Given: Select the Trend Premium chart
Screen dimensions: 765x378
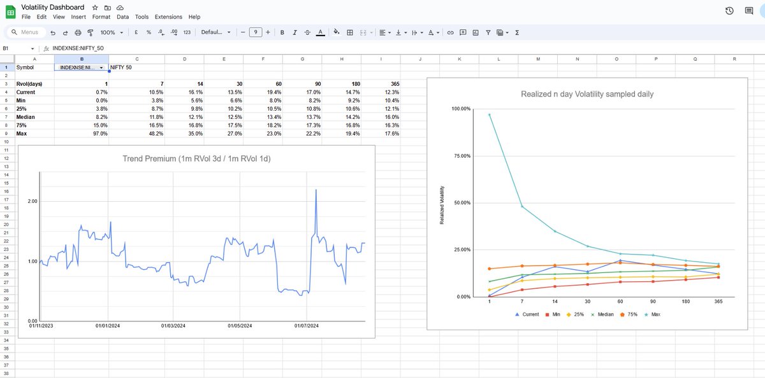Looking at the screenshot, I should point(196,242).
